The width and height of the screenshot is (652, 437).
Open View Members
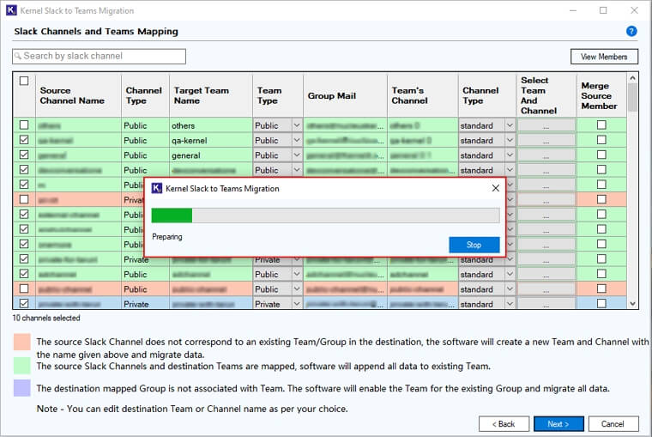[x=604, y=57]
